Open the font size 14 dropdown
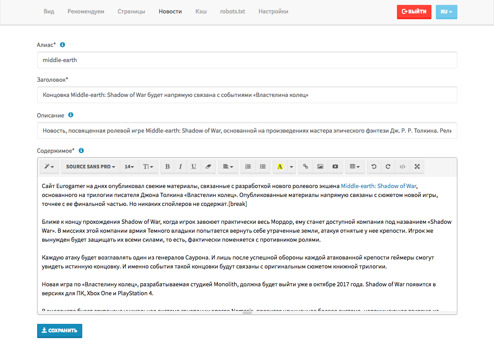The image size is (494, 356). tap(129, 167)
